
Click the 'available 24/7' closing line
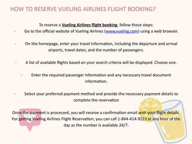96,125
